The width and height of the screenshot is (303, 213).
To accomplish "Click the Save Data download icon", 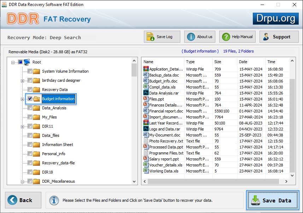I will tap(256, 200).
